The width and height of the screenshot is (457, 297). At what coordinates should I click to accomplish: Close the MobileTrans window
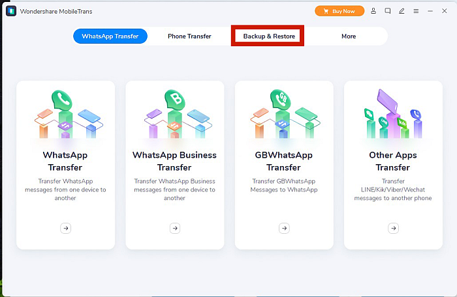click(x=444, y=11)
